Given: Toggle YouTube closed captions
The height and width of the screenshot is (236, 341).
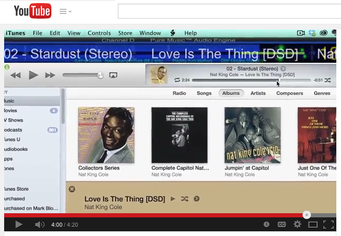Looking at the screenshot, I should (282, 225).
